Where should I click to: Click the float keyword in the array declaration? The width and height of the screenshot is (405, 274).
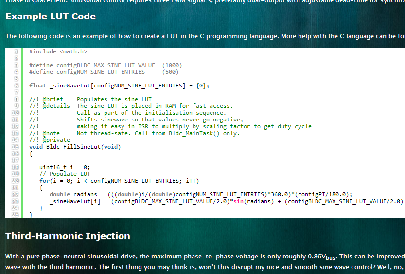(37, 86)
